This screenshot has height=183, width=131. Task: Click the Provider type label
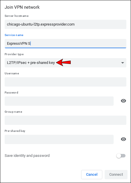click(14, 54)
